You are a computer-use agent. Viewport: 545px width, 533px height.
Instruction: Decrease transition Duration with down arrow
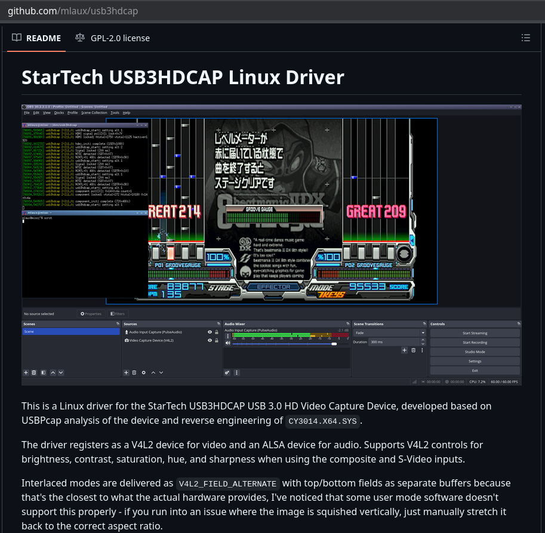pyautogui.click(x=423, y=344)
